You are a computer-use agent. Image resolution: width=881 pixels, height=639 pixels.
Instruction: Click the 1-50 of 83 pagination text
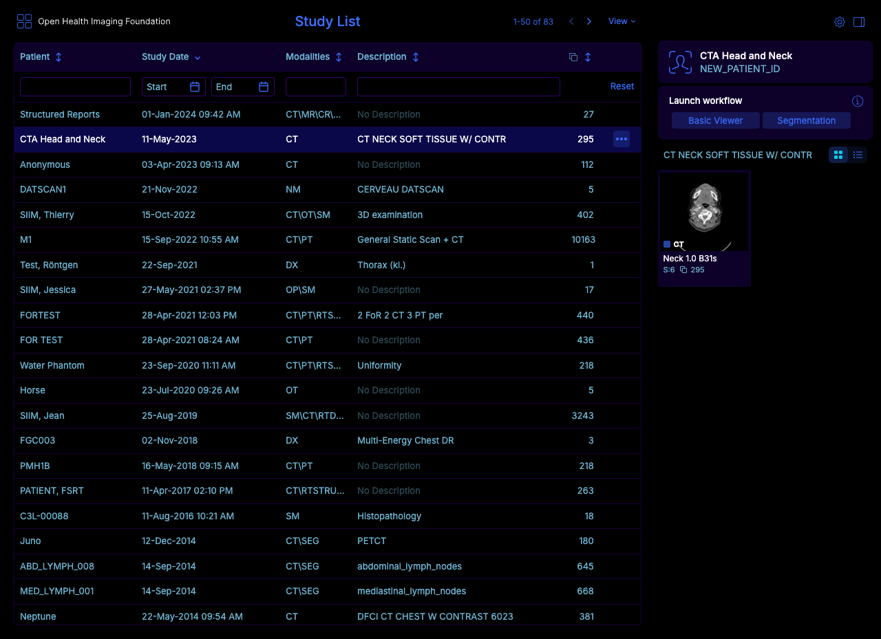click(533, 21)
